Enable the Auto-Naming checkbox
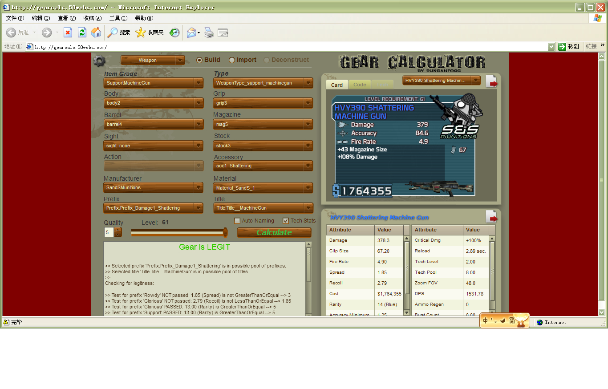Screen dimensions: 608x389 point(237,221)
